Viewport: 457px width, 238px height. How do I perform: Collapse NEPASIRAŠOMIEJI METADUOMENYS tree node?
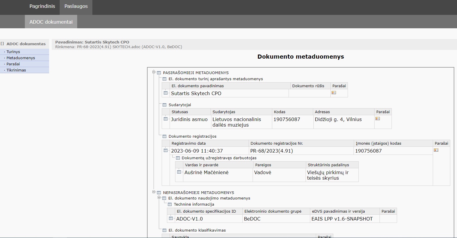click(154, 192)
